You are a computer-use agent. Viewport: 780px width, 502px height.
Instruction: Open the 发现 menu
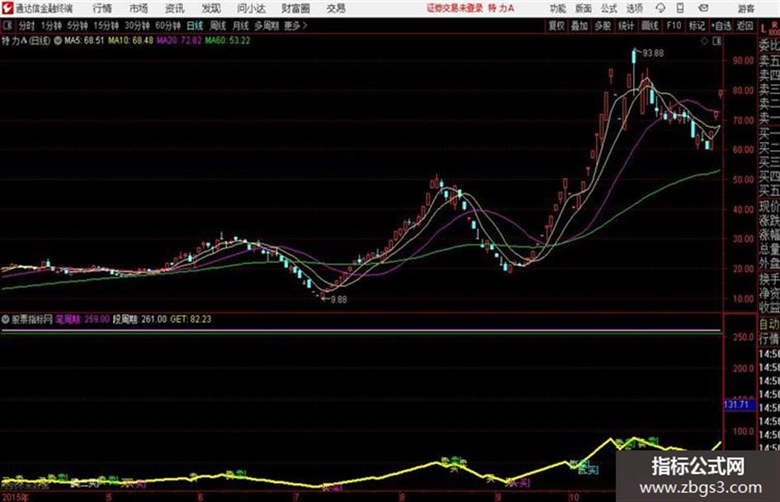pyautogui.click(x=211, y=8)
